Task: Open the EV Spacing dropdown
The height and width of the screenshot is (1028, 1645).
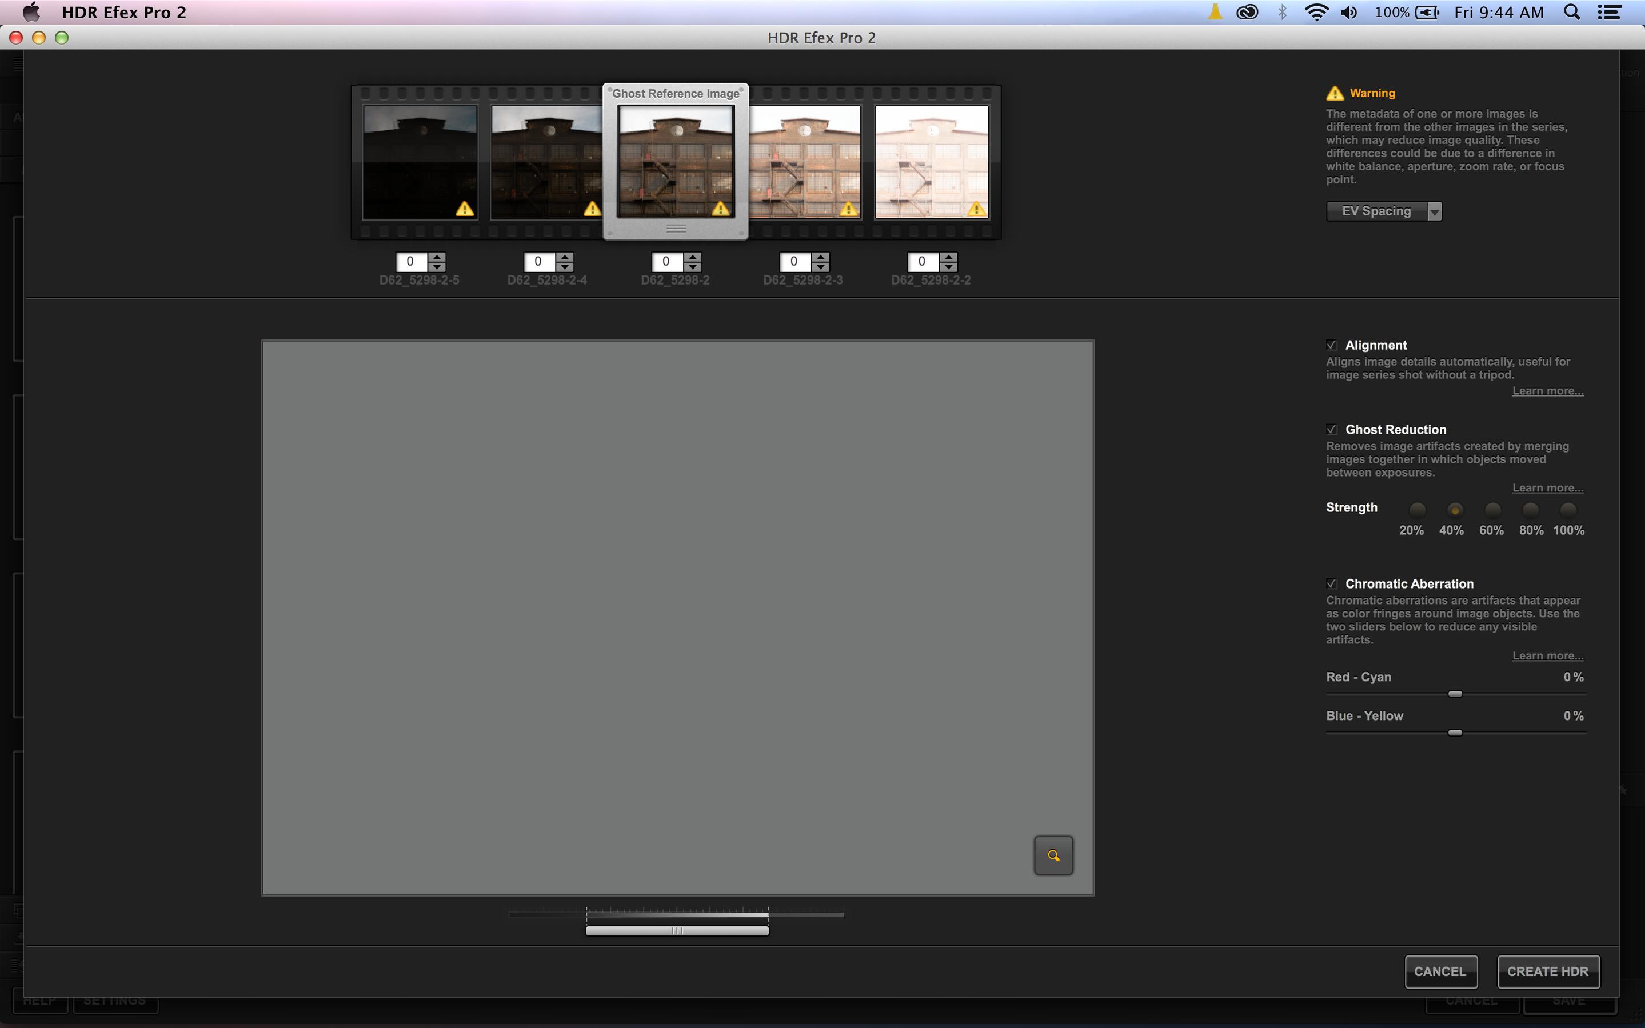Action: tap(1383, 211)
